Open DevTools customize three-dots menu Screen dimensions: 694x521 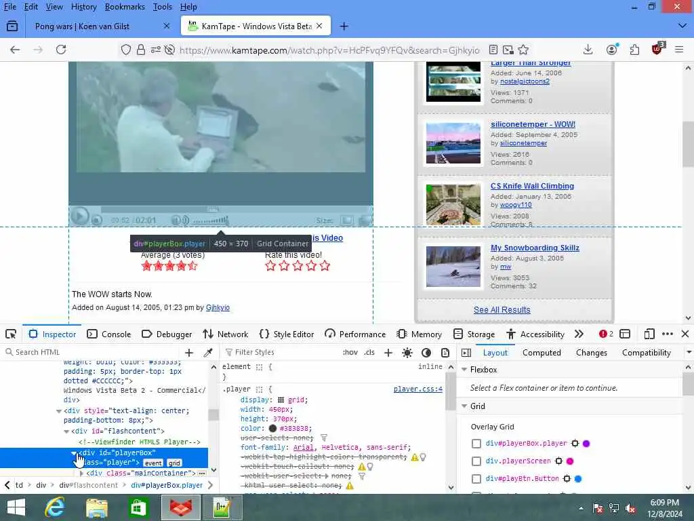(x=668, y=334)
